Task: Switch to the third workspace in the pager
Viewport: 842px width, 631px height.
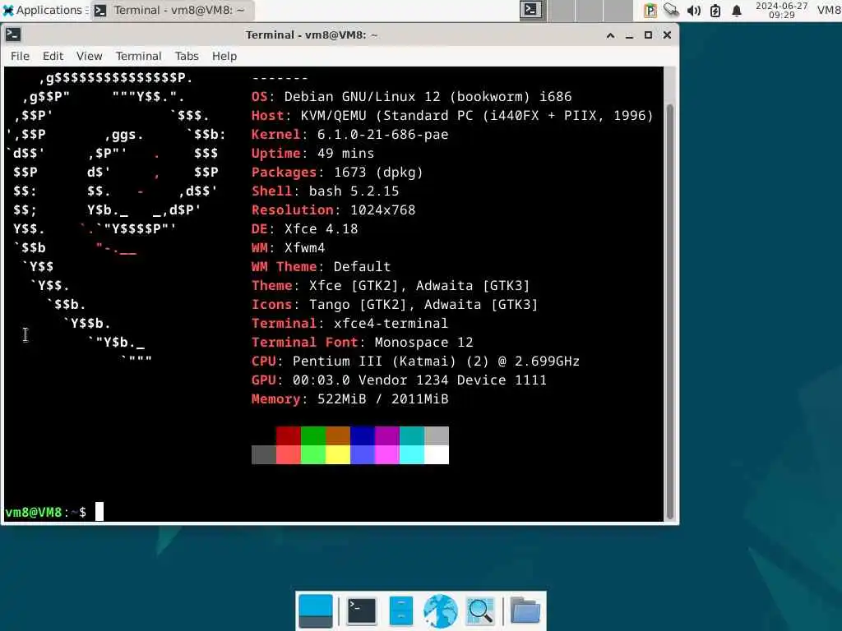Action: (590, 10)
